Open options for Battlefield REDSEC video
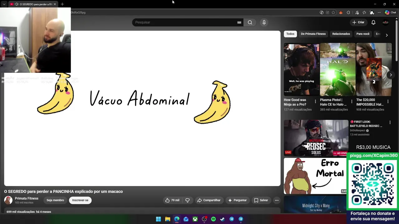399x224 pixels. (390, 123)
